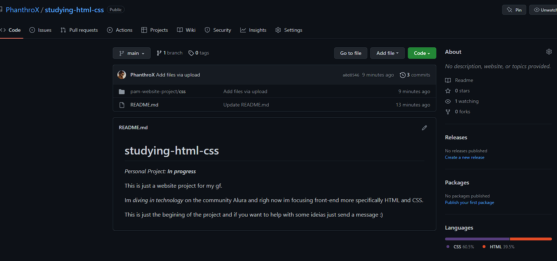Click the HTML 39.5% language entry
The image size is (557, 261).
tap(498, 247)
